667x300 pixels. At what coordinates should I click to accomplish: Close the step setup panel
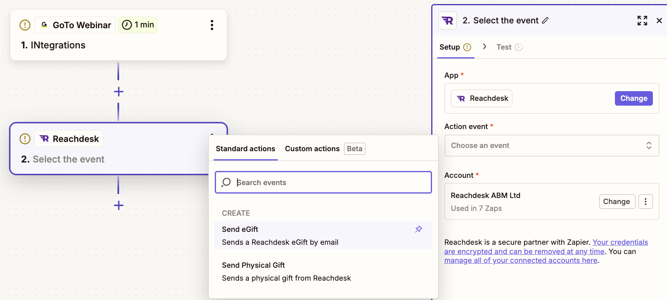coord(659,21)
